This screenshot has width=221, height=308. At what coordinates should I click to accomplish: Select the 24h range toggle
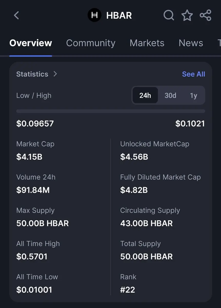(x=145, y=95)
